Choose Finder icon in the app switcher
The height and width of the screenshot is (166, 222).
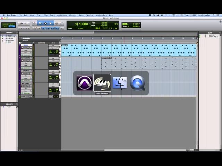point(120,83)
